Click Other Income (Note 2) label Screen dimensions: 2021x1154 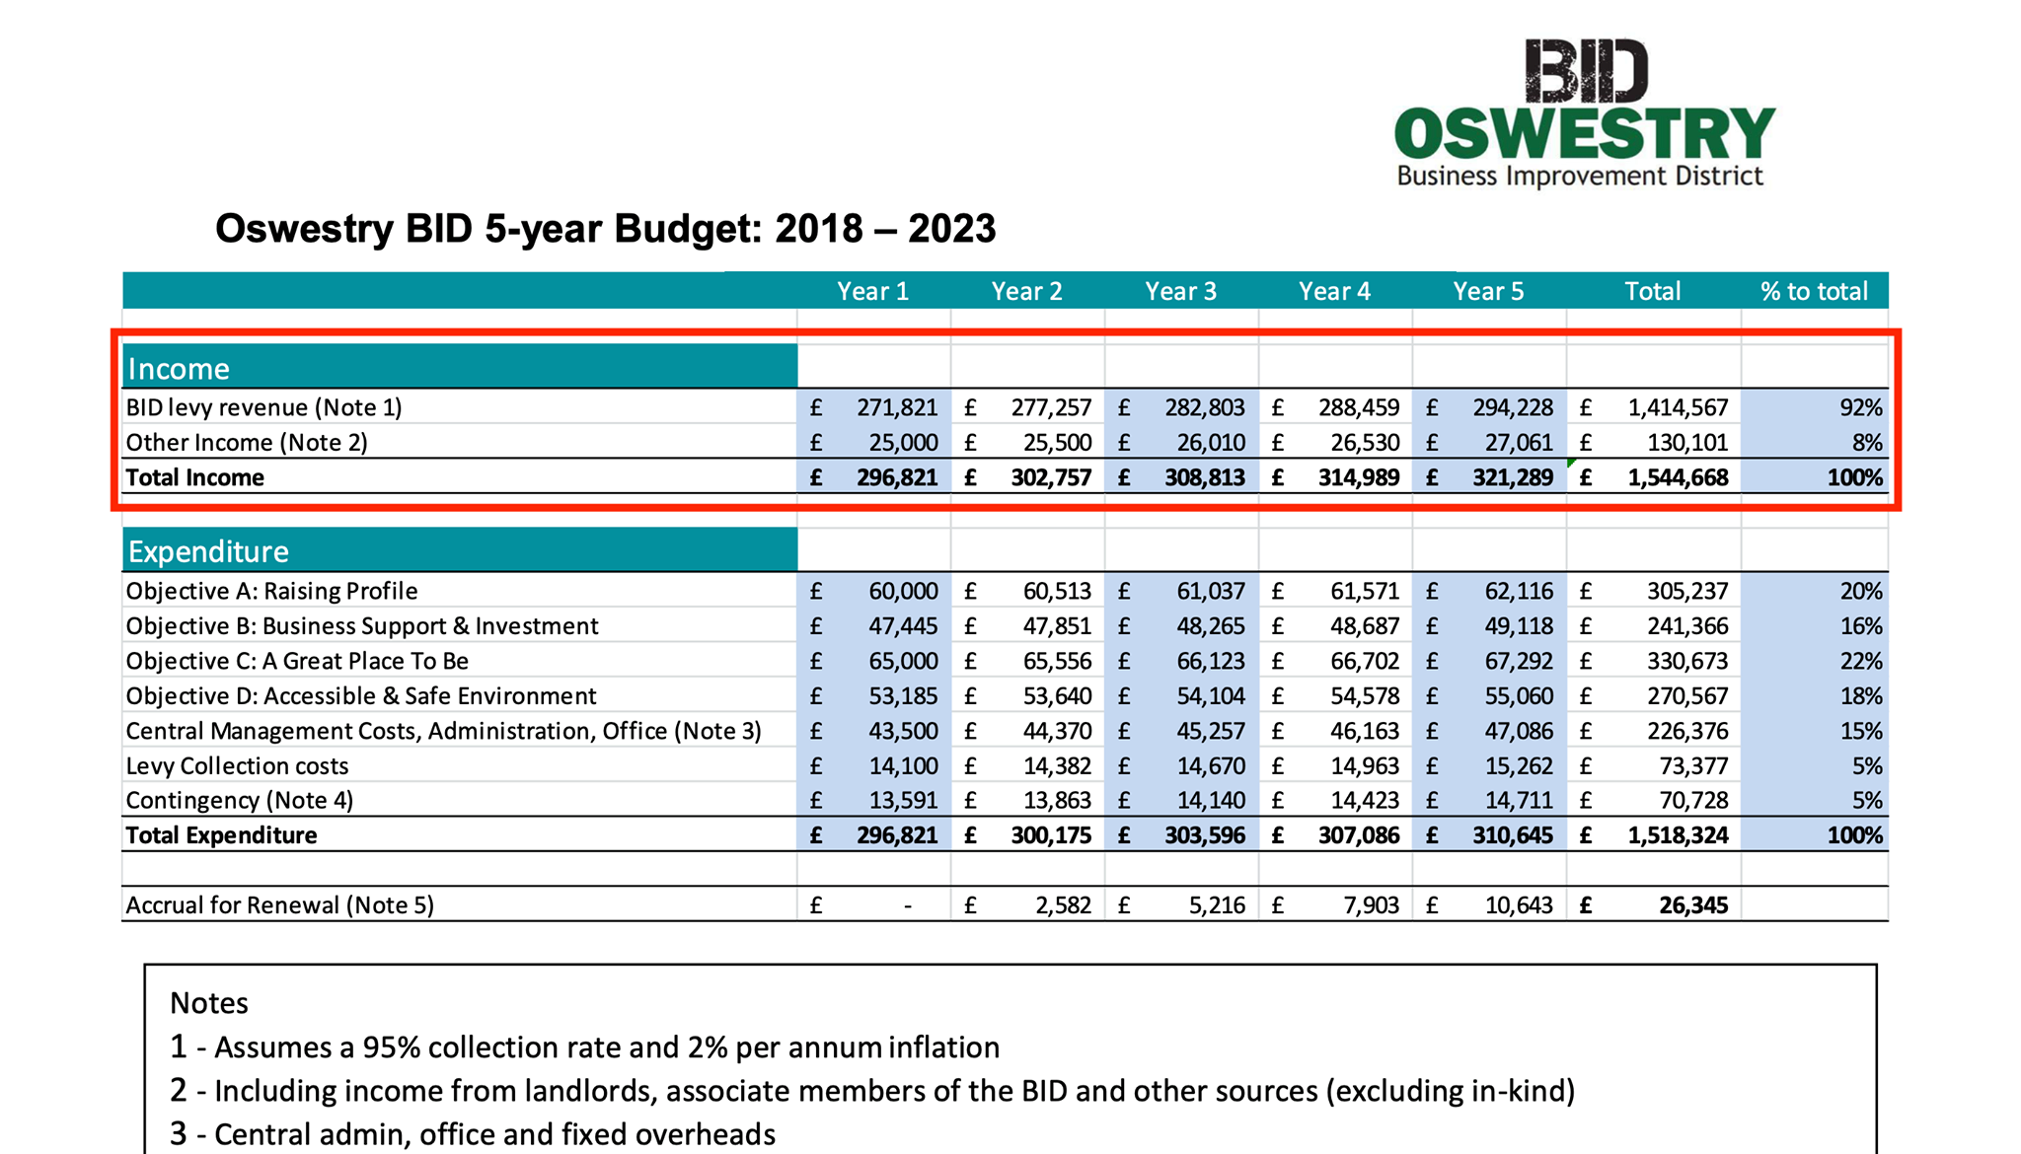coord(247,442)
